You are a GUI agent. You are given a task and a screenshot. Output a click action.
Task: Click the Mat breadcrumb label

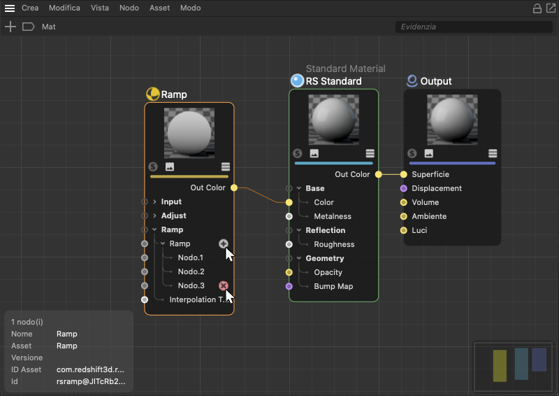click(x=49, y=27)
